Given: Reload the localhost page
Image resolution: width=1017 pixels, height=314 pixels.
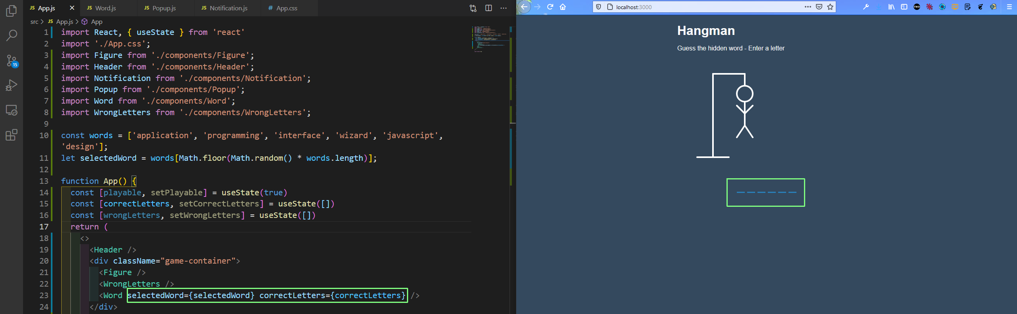Looking at the screenshot, I should coord(550,7).
